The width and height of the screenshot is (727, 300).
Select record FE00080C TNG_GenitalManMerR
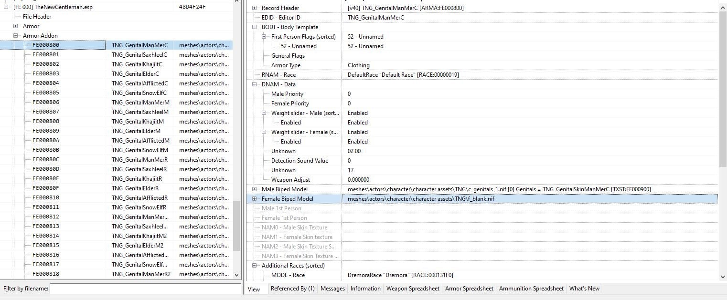click(117, 160)
